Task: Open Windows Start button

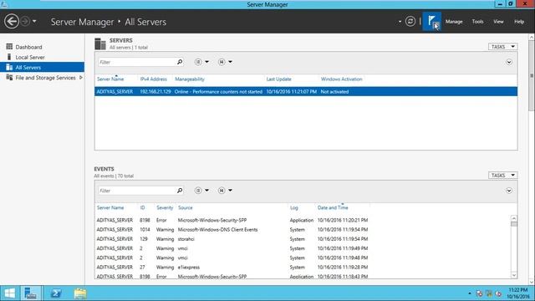Action: [9, 293]
